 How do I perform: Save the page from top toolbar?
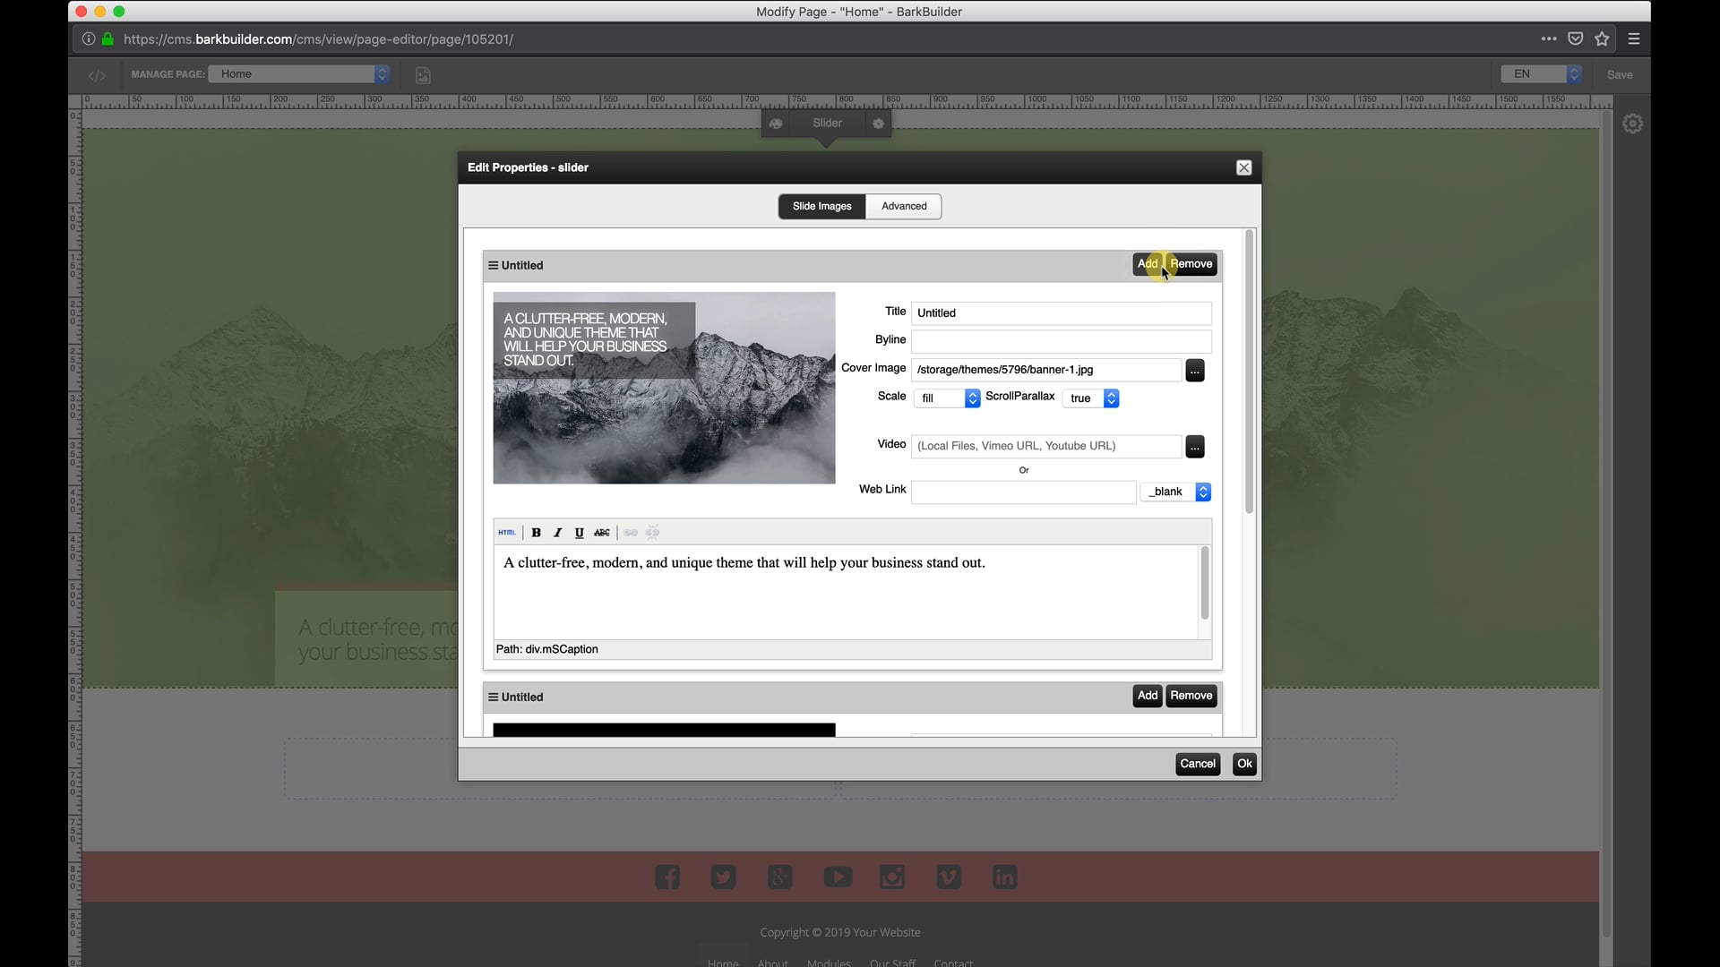pos(1620,75)
